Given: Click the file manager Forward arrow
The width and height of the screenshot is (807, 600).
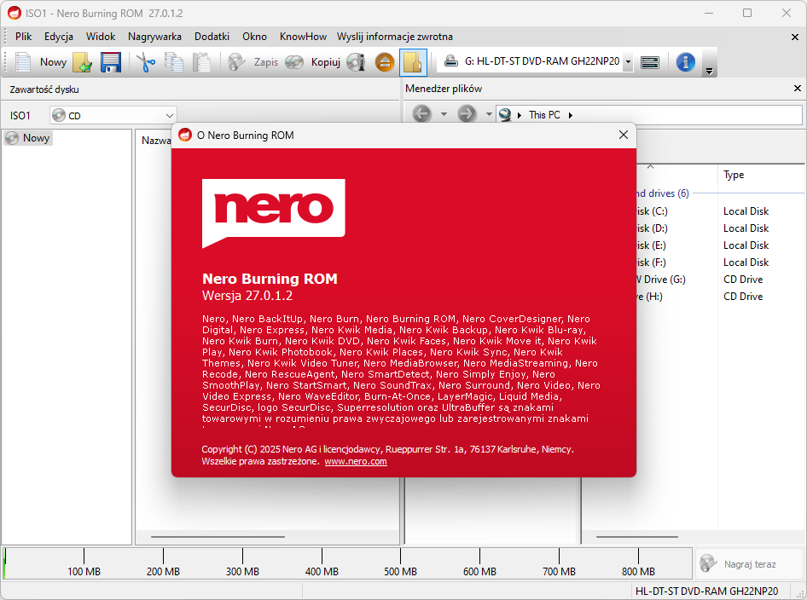Looking at the screenshot, I should [x=467, y=113].
